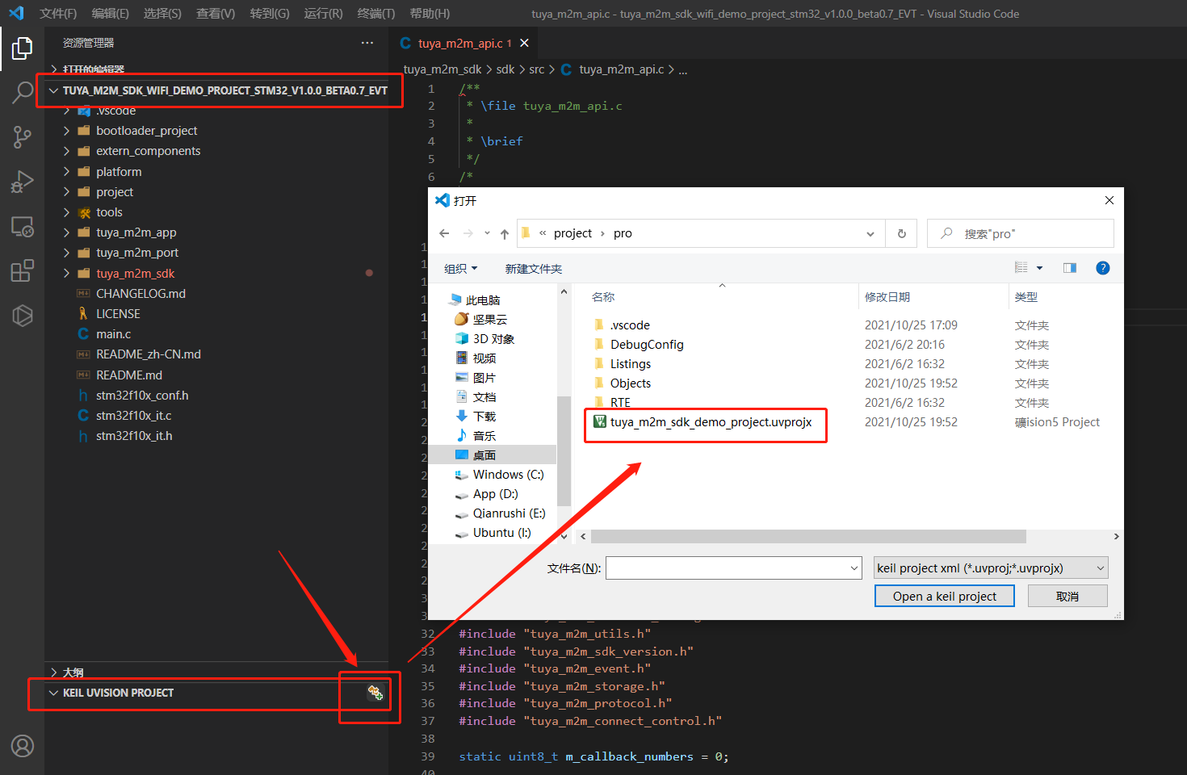
Task: Click the Help question mark in the Open dialog
Action: coord(1102,267)
